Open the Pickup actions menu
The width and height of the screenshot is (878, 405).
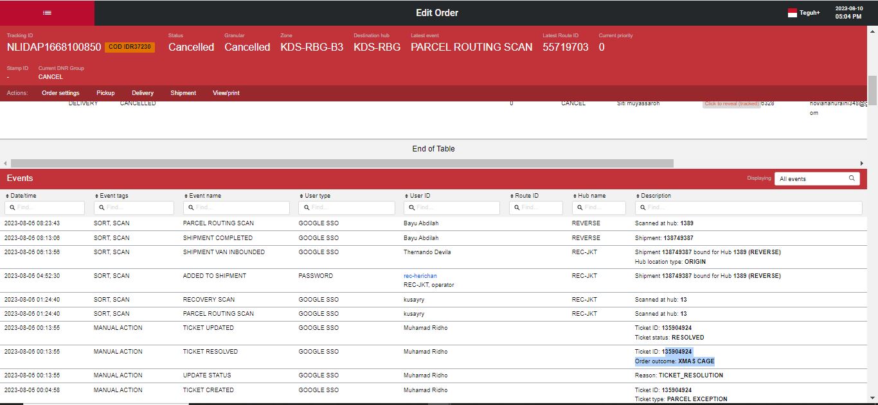pyautogui.click(x=105, y=93)
